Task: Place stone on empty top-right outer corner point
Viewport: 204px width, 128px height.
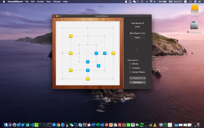Action: click(x=113, y=28)
